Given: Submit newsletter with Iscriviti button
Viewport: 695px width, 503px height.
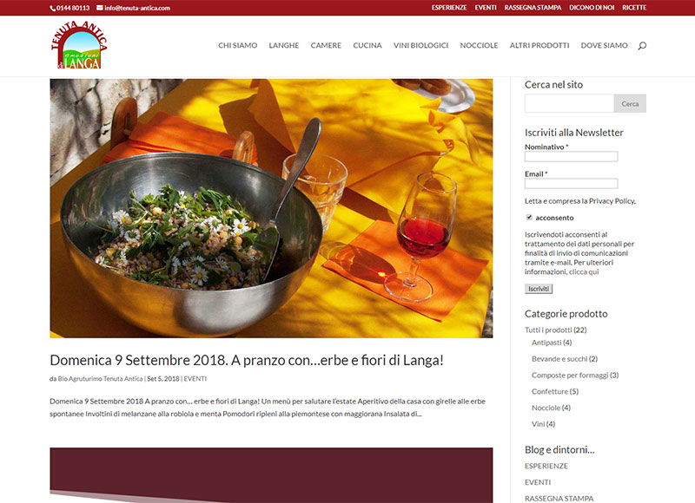Looking at the screenshot, I should [539, 289].
